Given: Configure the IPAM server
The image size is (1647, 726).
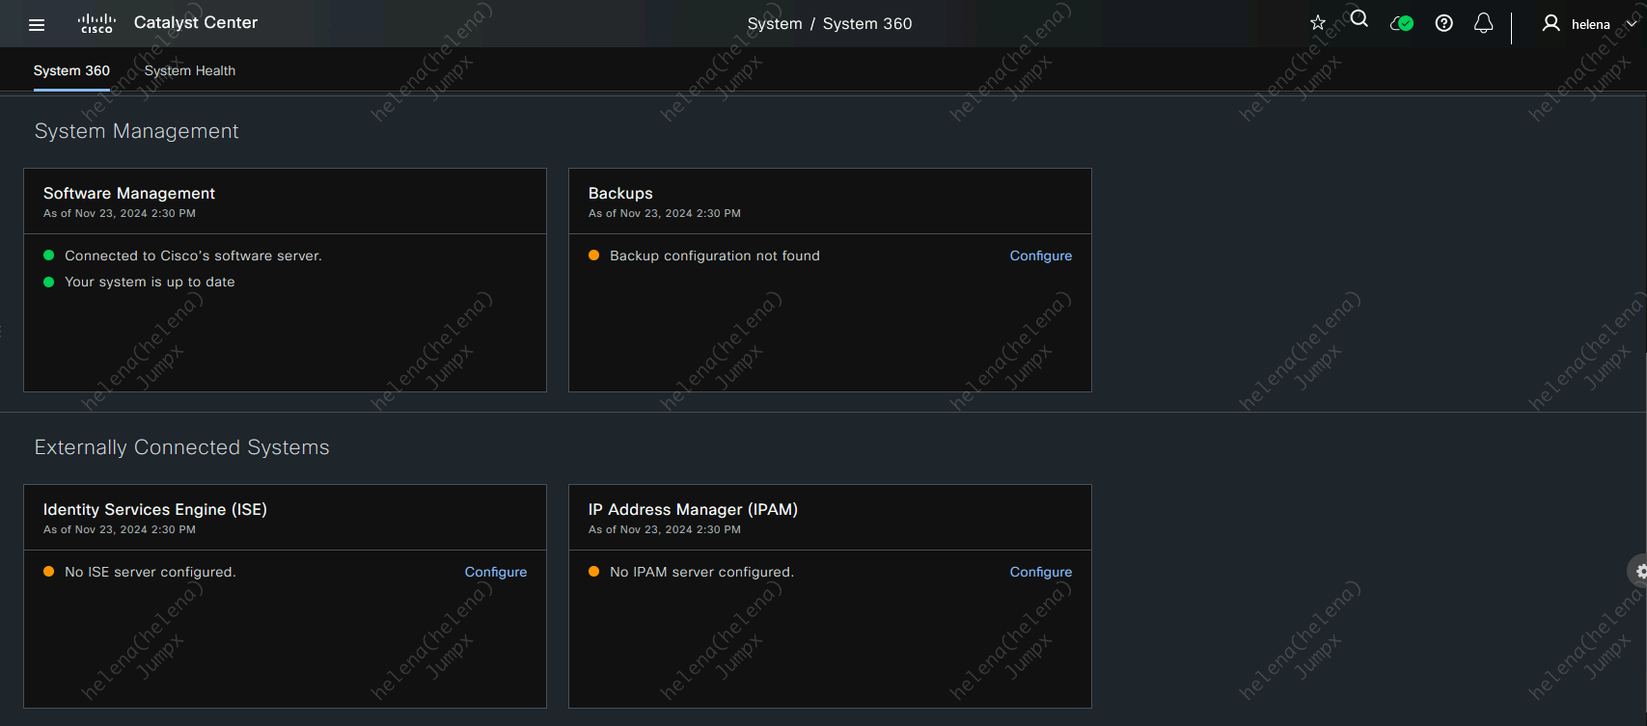Looking at the screenshot, I should click(x=1040, y=572).
